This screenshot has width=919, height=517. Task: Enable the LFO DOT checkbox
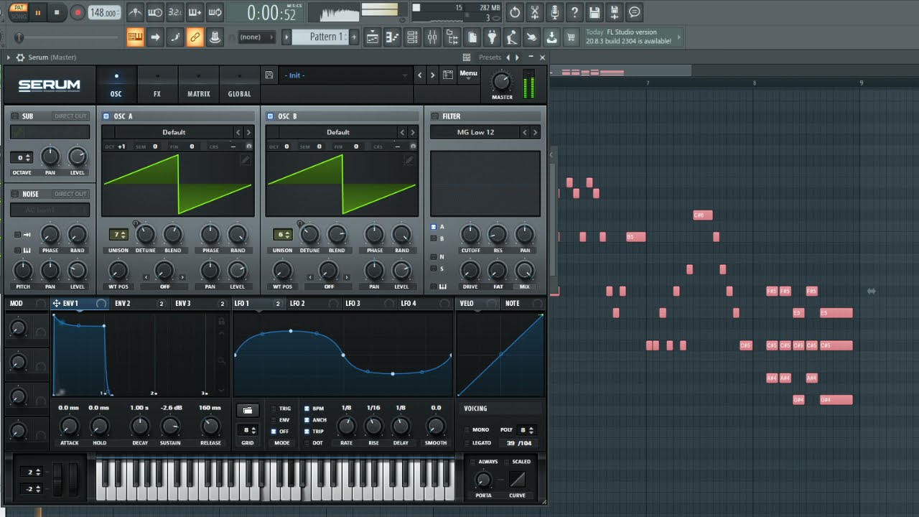(307, 443)
